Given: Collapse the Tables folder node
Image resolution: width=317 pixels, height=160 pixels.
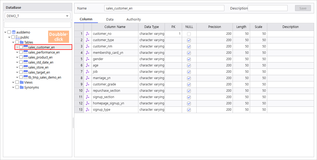Looking at the screenshot, I should click(13, 42).
